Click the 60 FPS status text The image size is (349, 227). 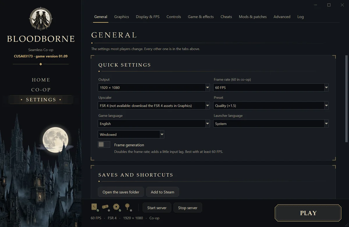96,218
